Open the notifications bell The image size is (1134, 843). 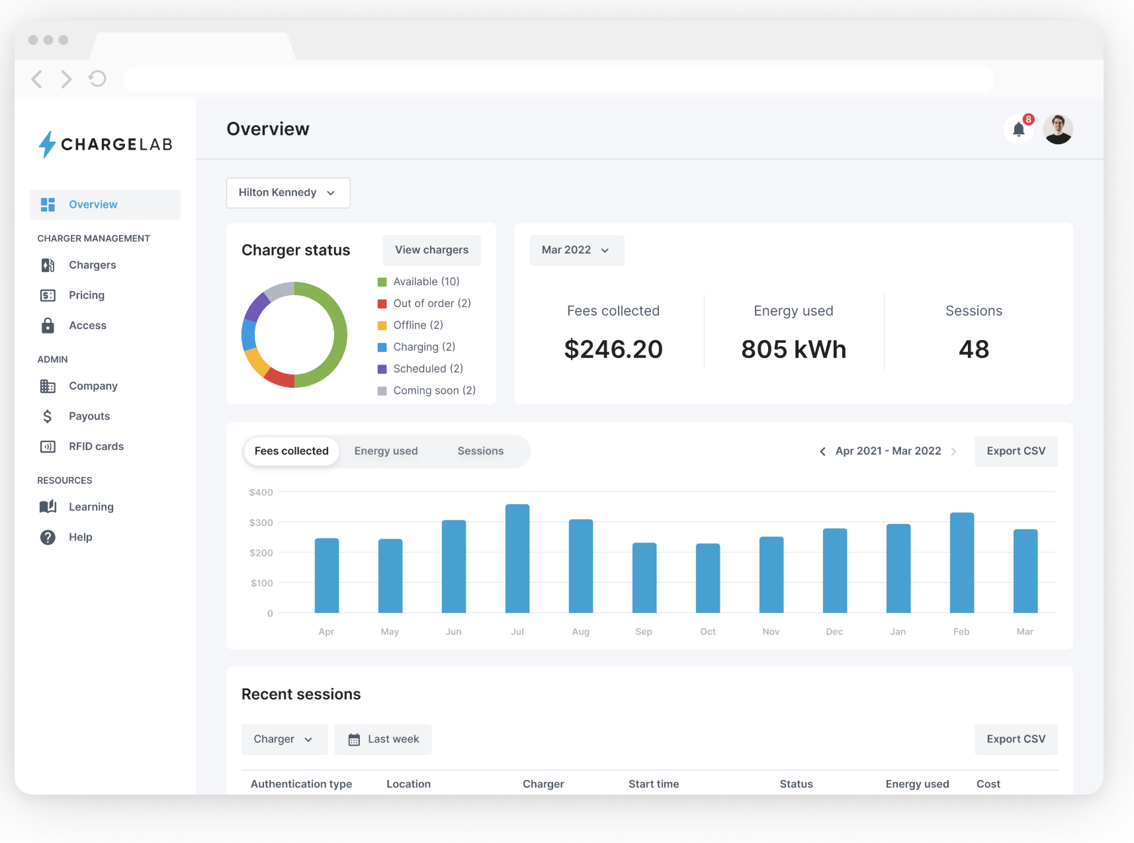click(1019, 129)
